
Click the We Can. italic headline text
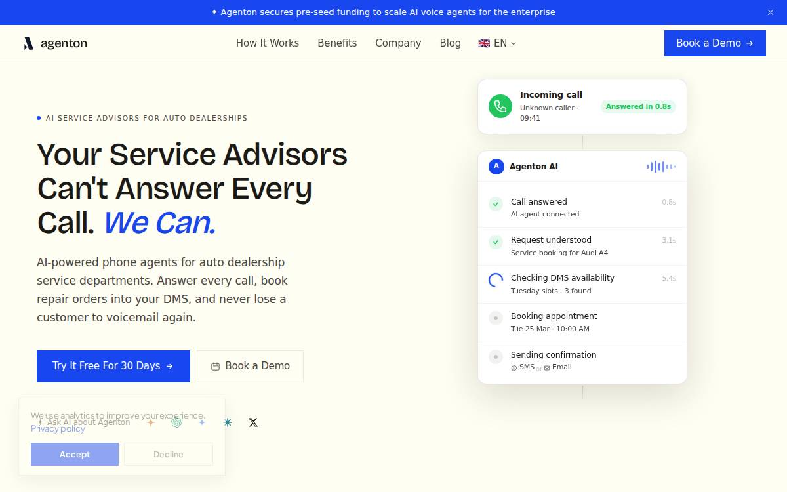coord(159,223)
